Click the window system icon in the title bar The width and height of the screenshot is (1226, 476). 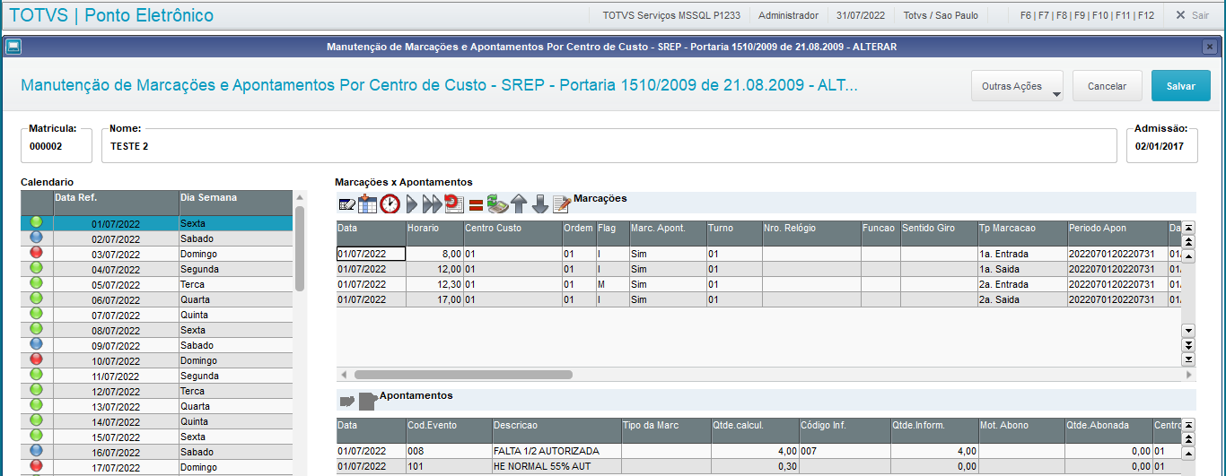[x=13, y=47]
